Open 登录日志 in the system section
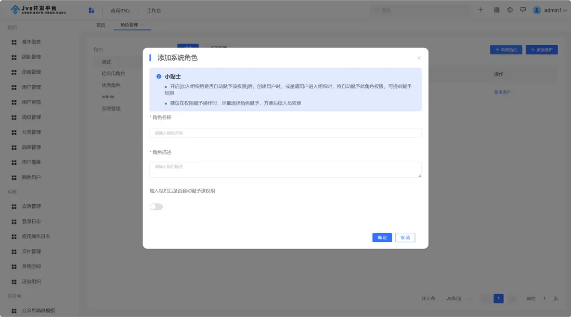This screenshot has width=571, height=317. pos(32,221)
